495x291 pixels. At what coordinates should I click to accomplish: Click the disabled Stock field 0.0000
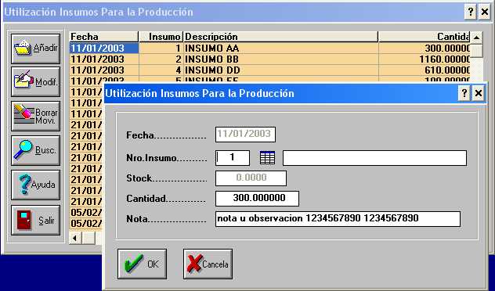click(251, 178)
